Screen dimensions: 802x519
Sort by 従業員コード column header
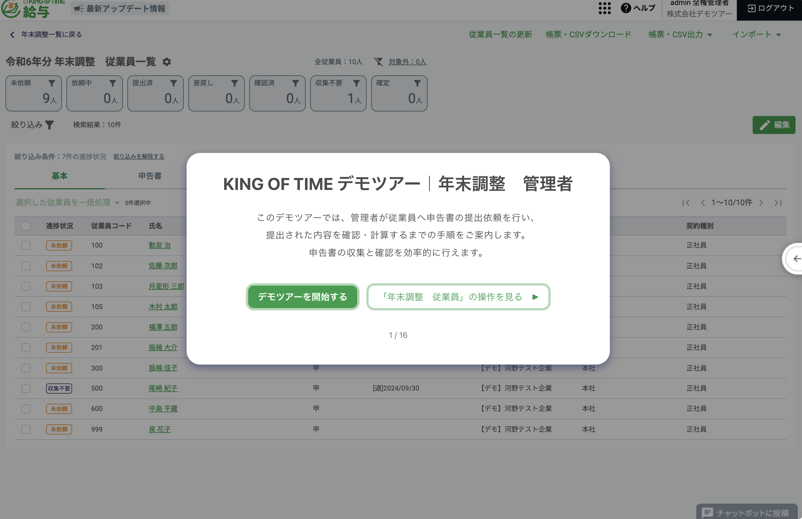click(111, 226)
